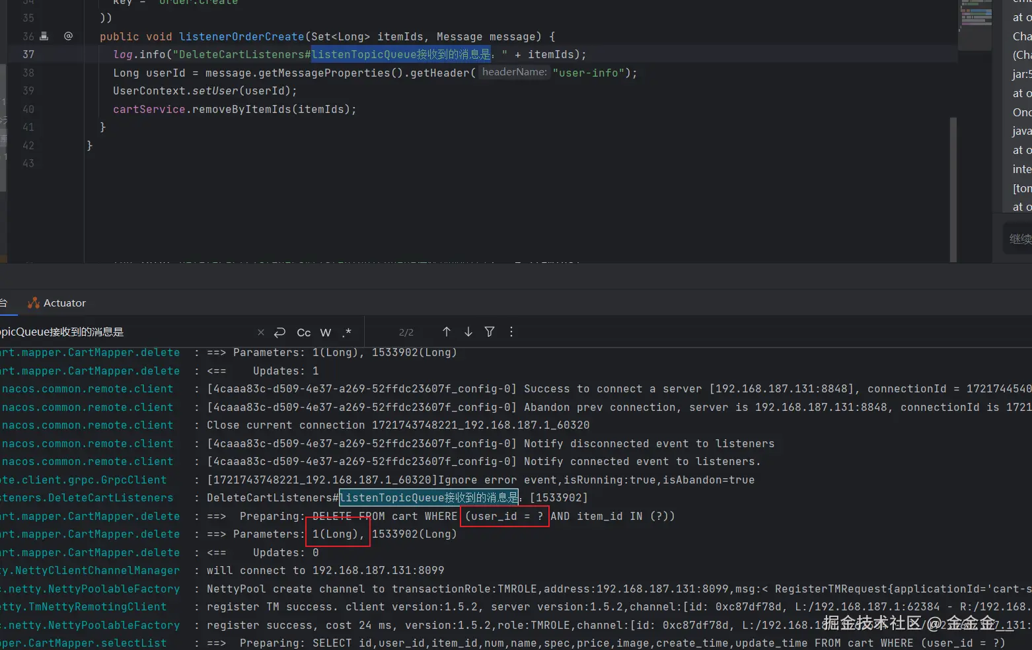This screenshot has height=650, width=1032.
Task: Click 'Success to connect a server' log line
Action: (x=619, y=389)
